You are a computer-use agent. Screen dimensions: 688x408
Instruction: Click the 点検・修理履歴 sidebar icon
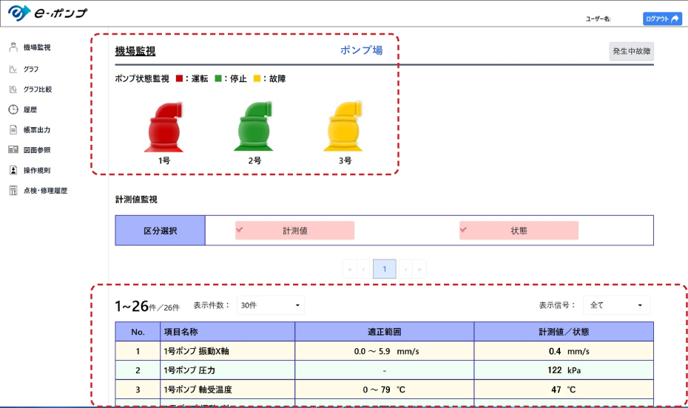[13, 191]
